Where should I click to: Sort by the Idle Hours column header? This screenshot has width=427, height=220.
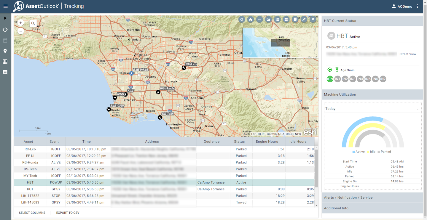(x=300, y=142)
